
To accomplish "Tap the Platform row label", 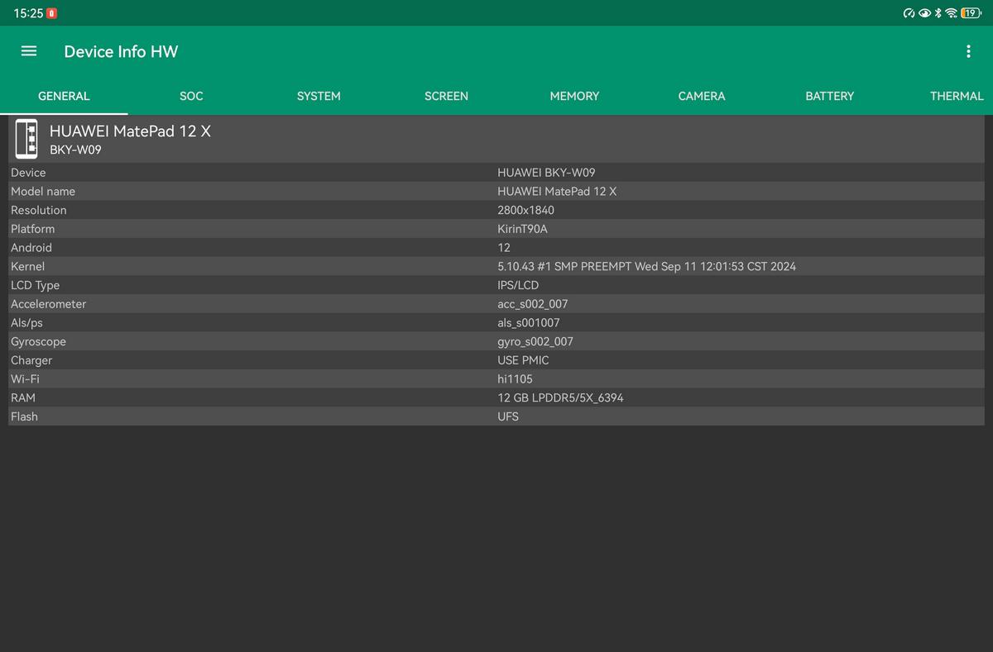I will (32, 229).
